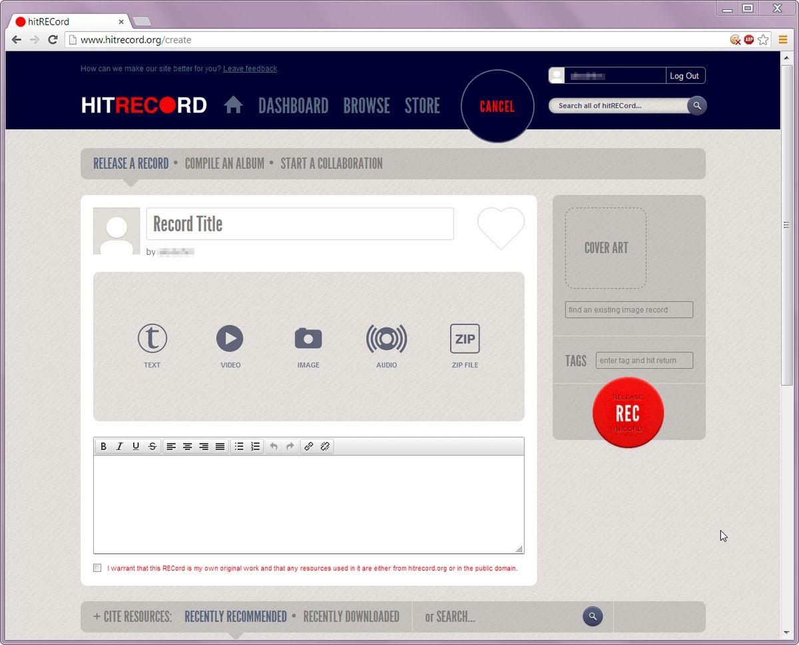Insert a bulleted list
The height and width of the screenshot is (645, 799).
(x=239, y=446)
